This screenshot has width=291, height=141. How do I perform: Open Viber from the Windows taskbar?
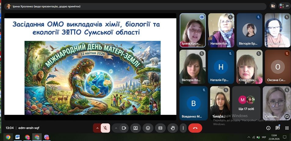[47, 137]
